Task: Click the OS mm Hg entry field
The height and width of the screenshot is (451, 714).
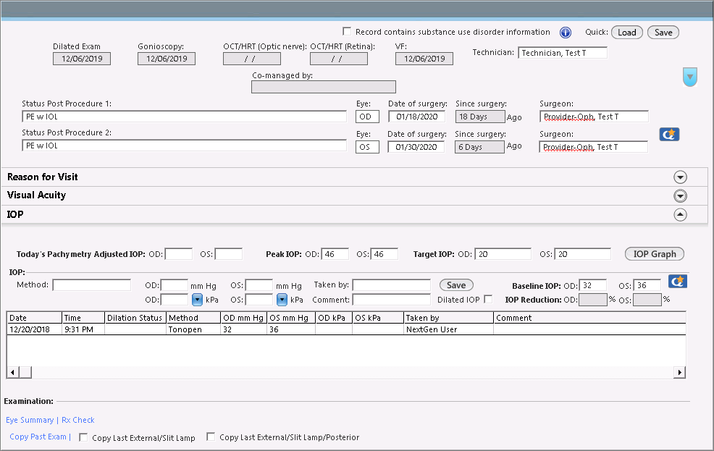Action: (259, 285)
